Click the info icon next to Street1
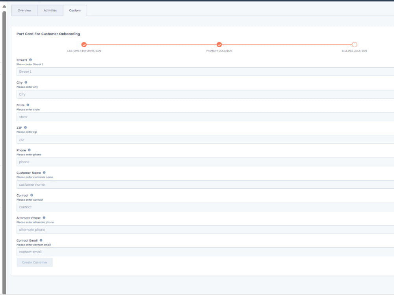Viewport: 394px width, 295px height. 30,60
